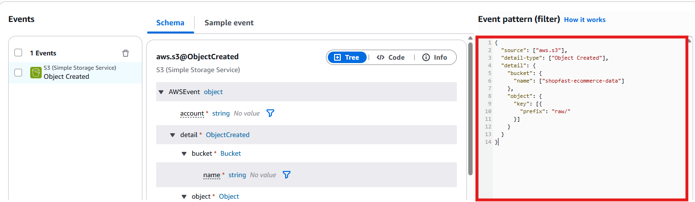
Task: Click filter icon next to account field
Action: pos(270,113)
